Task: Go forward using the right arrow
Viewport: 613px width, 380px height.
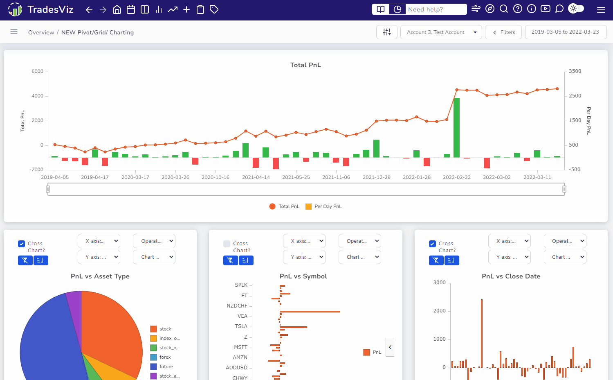Action: click(x=103, y=9)
